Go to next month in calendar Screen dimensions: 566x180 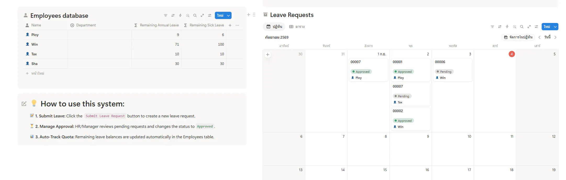click(555, 37)
